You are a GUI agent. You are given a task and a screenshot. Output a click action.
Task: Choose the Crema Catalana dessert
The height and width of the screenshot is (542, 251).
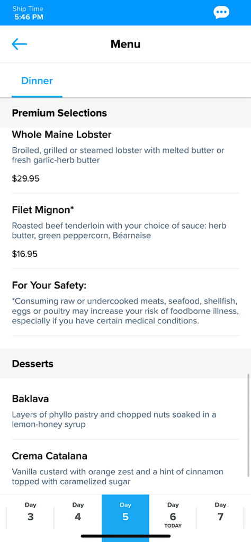(125, 467)
